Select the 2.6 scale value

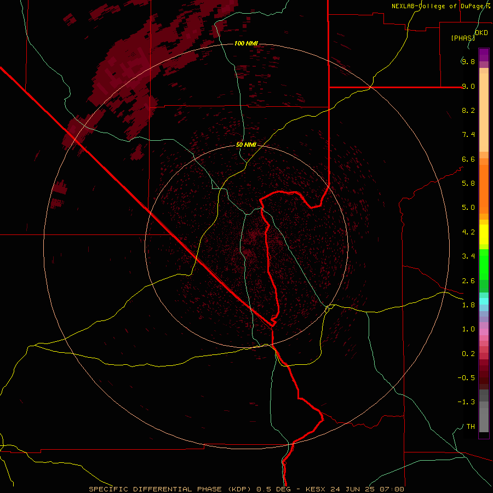click(x=468, y=281)
